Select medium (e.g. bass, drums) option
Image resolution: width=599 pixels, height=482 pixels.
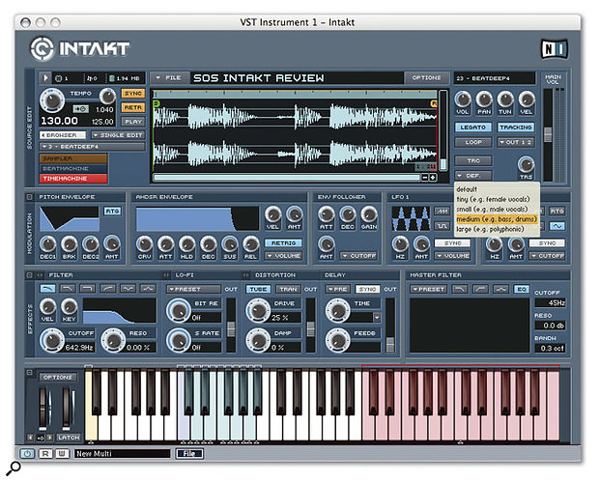coord(497,219)
